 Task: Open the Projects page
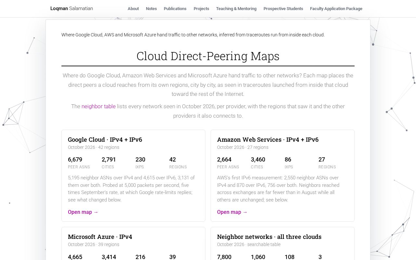tap(201, 9)
